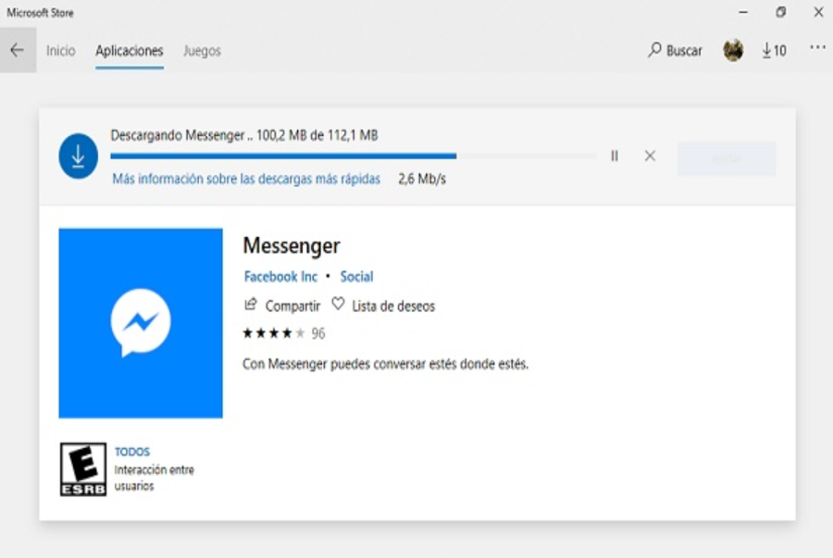The image size is (833, 558).
Task: Switch to the Juegos tab
Action: point(202,51)
